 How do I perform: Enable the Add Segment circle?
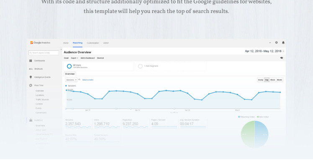pyautogui.click(x=140, y=66)
